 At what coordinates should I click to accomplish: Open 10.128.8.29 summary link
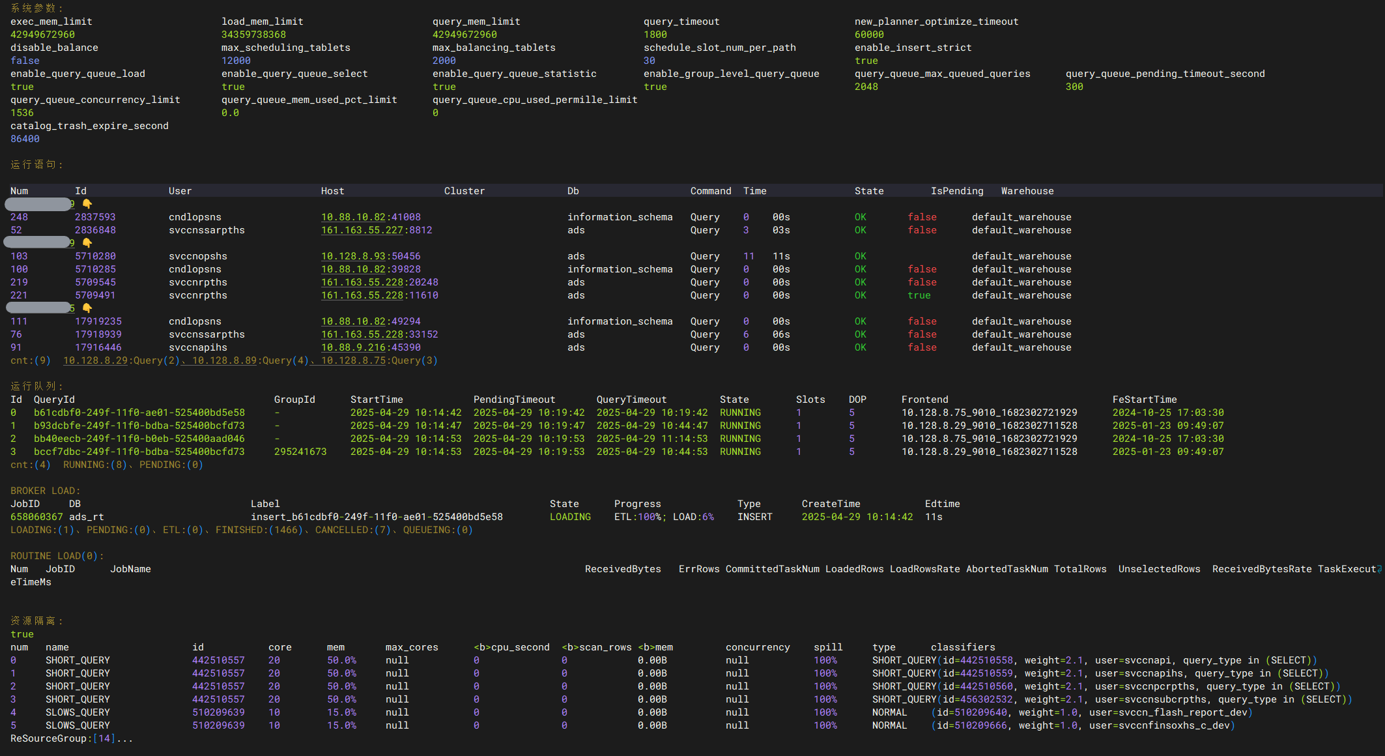[95, 360]
